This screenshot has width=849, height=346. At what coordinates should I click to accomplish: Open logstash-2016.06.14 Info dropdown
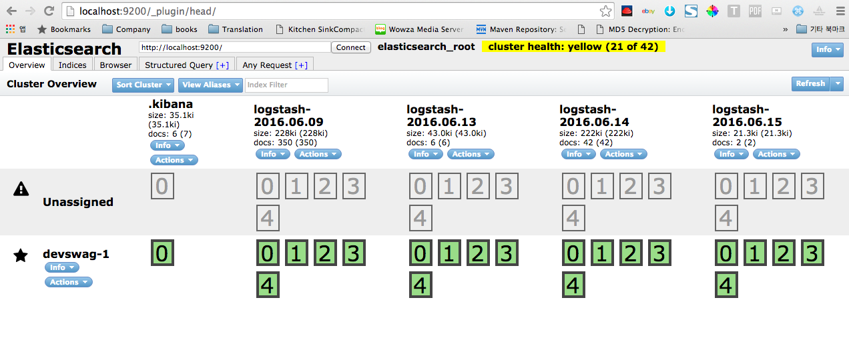579,154
